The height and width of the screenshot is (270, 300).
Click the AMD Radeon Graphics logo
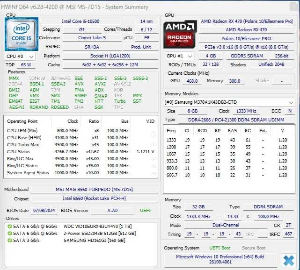tap(180, 34)
